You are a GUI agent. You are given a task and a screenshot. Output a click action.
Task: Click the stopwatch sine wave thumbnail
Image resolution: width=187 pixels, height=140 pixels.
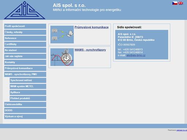(62, 57)
